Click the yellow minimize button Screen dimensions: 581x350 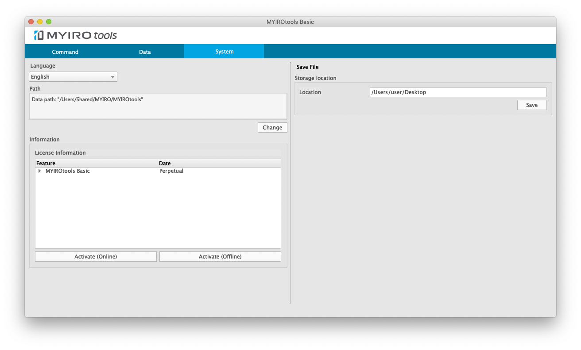pyautogui.click(x=39, y=21)
